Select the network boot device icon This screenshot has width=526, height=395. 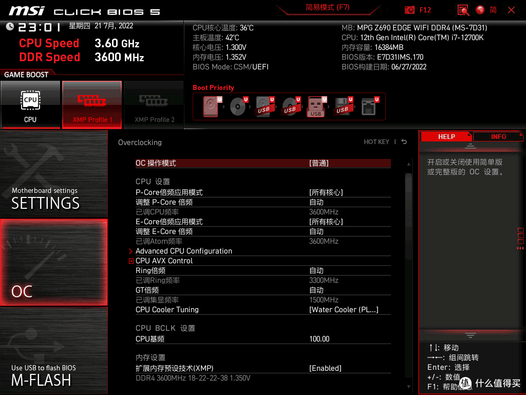click(x=370, y=106)
